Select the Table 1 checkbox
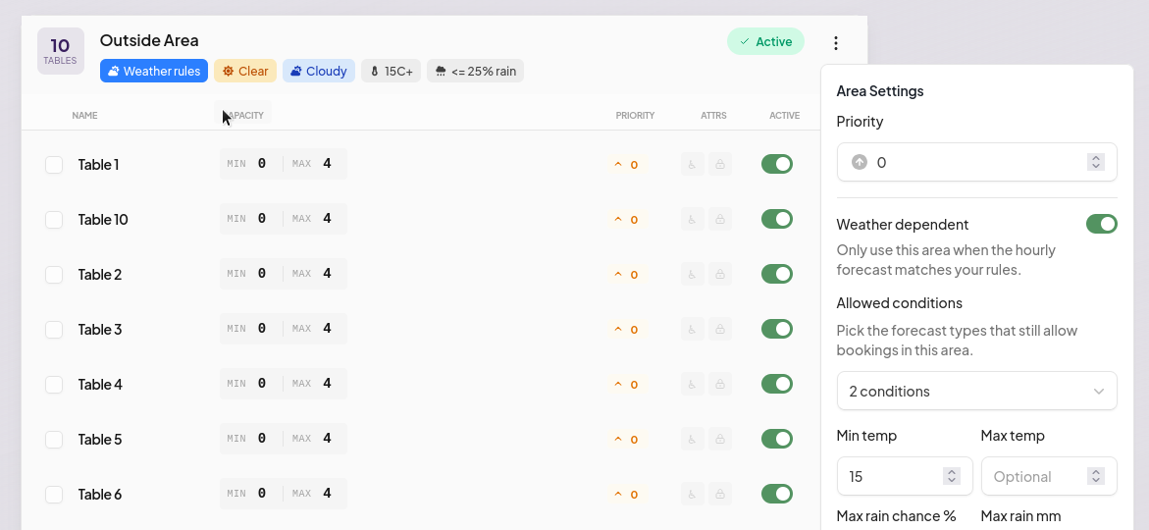Screen dimensions: 1149x530 [54, 164]
